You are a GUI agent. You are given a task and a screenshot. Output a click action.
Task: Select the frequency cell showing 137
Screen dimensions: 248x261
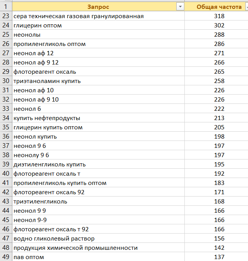tap(219, 257)
